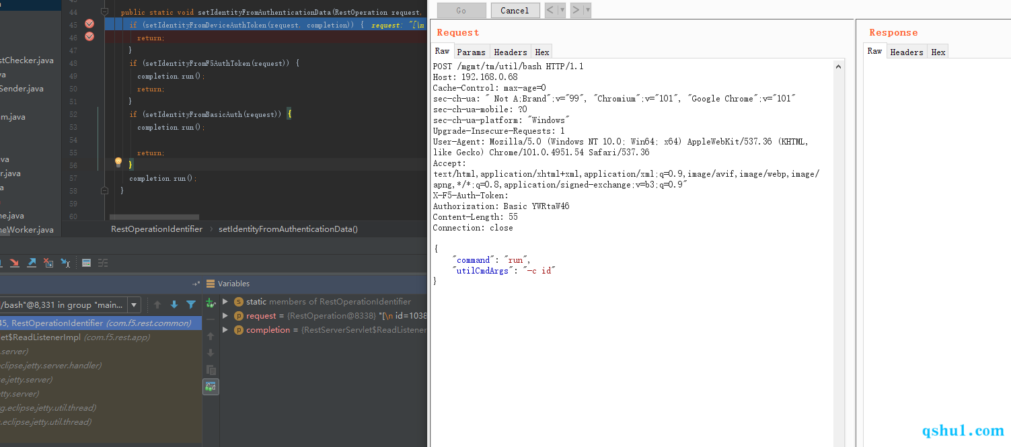Toggle the breakpoint on line 45
Screen dimensions: 1011x447
pos(89,24)
